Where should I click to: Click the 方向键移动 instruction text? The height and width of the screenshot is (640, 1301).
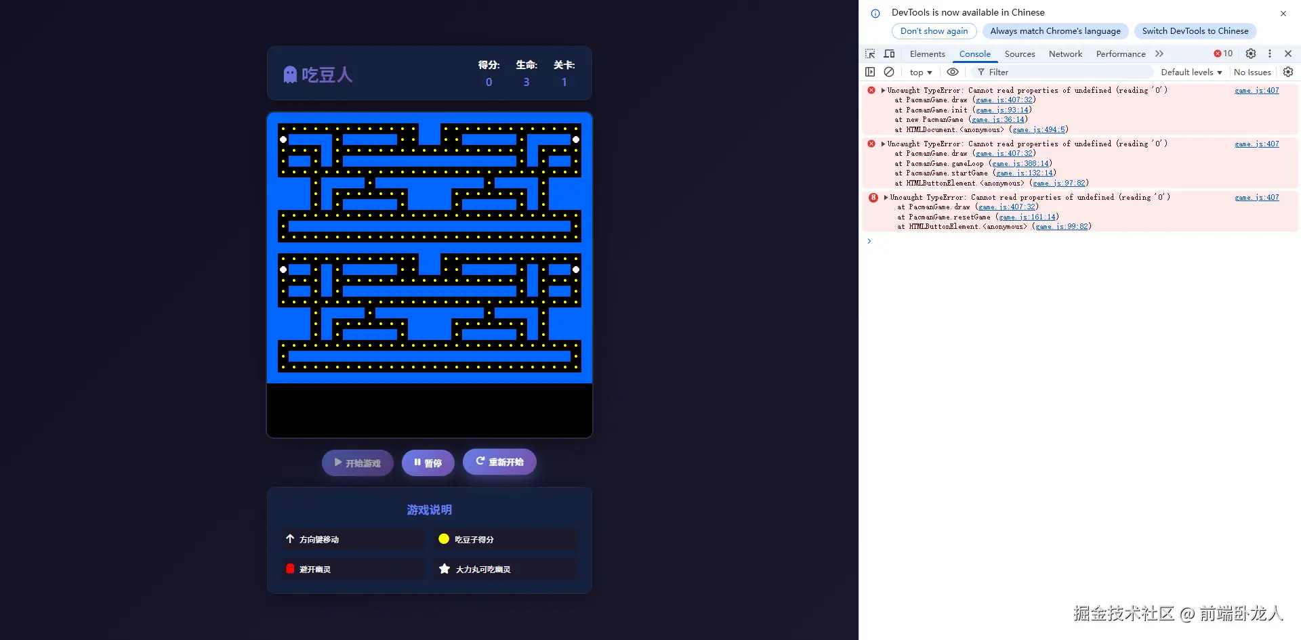319,540
